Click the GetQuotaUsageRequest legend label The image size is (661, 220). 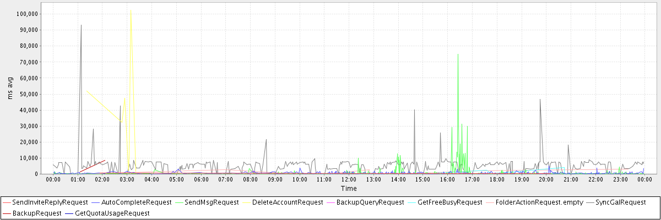click(x=112, y=213)
